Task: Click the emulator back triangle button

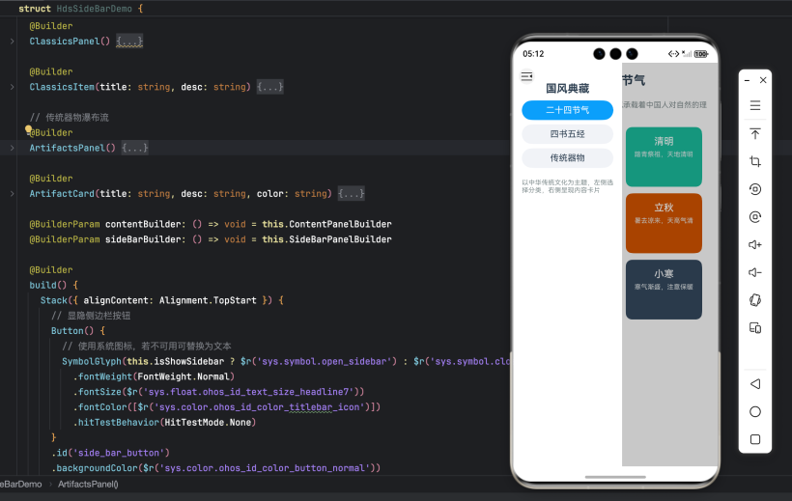Action: [755, 383]
